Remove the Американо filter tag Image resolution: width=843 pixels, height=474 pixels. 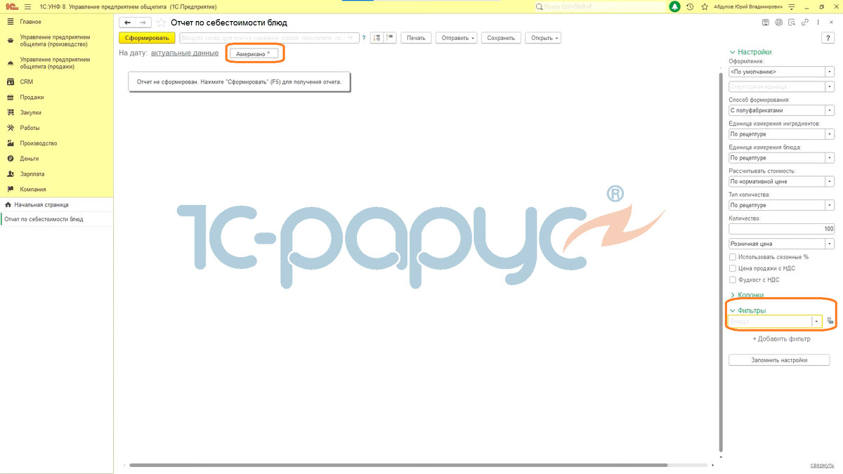click(x=268, y=53)
